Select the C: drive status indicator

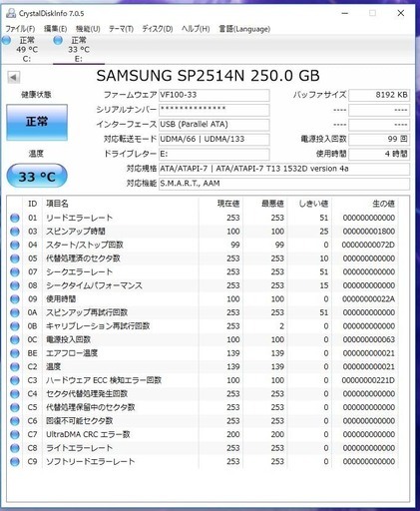(x=21, y=49)
